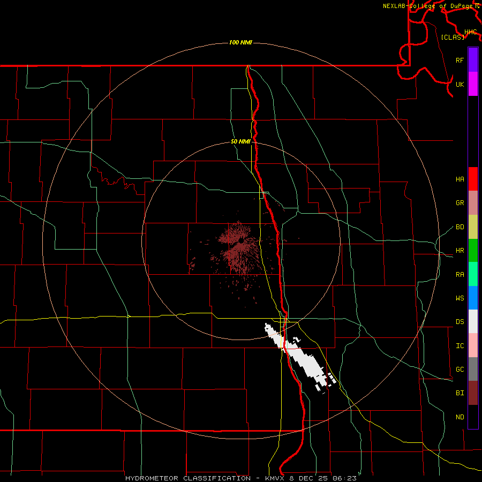Viewport: 482px width, 482px height.
Task: Click the GC legend label
Action: [x=460, y=370]
